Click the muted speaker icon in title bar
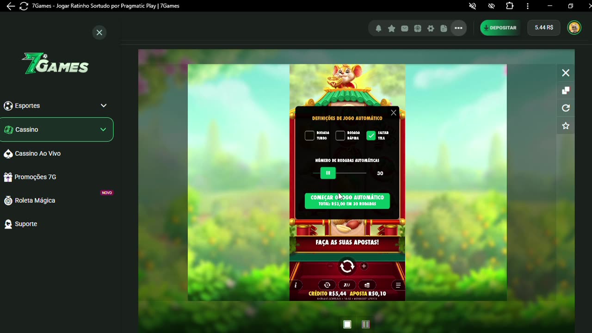 pos(472,6)
